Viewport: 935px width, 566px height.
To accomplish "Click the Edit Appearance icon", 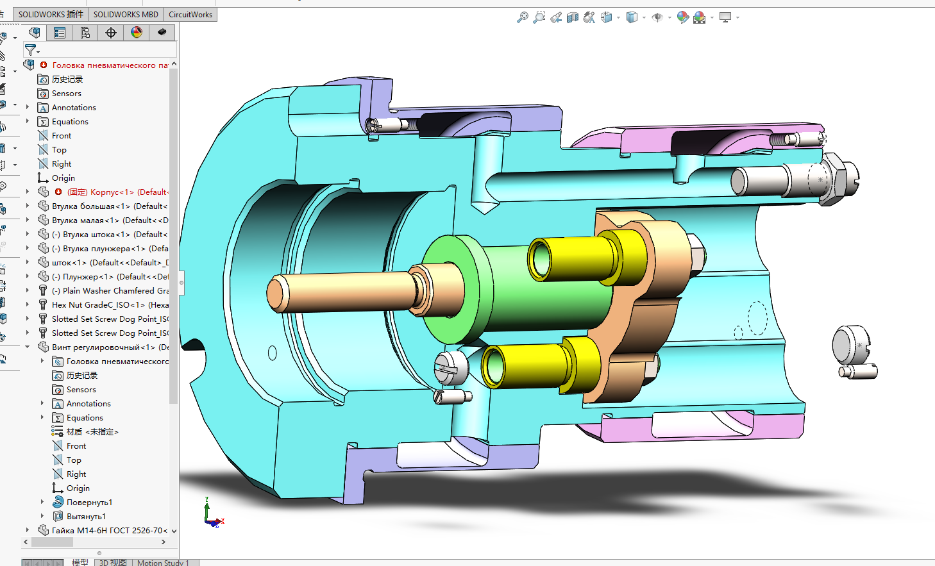I will pos(682,17).
